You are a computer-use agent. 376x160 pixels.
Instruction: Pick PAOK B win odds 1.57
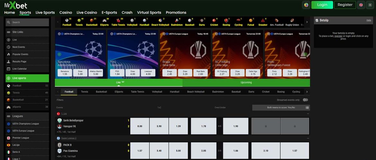[x=140, y=151]
